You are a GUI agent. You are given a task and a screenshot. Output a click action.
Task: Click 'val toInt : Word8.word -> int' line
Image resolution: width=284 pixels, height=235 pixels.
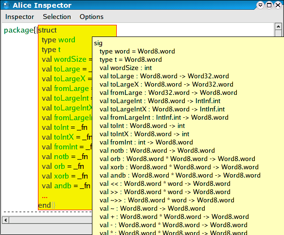click(x=142, y=126)
